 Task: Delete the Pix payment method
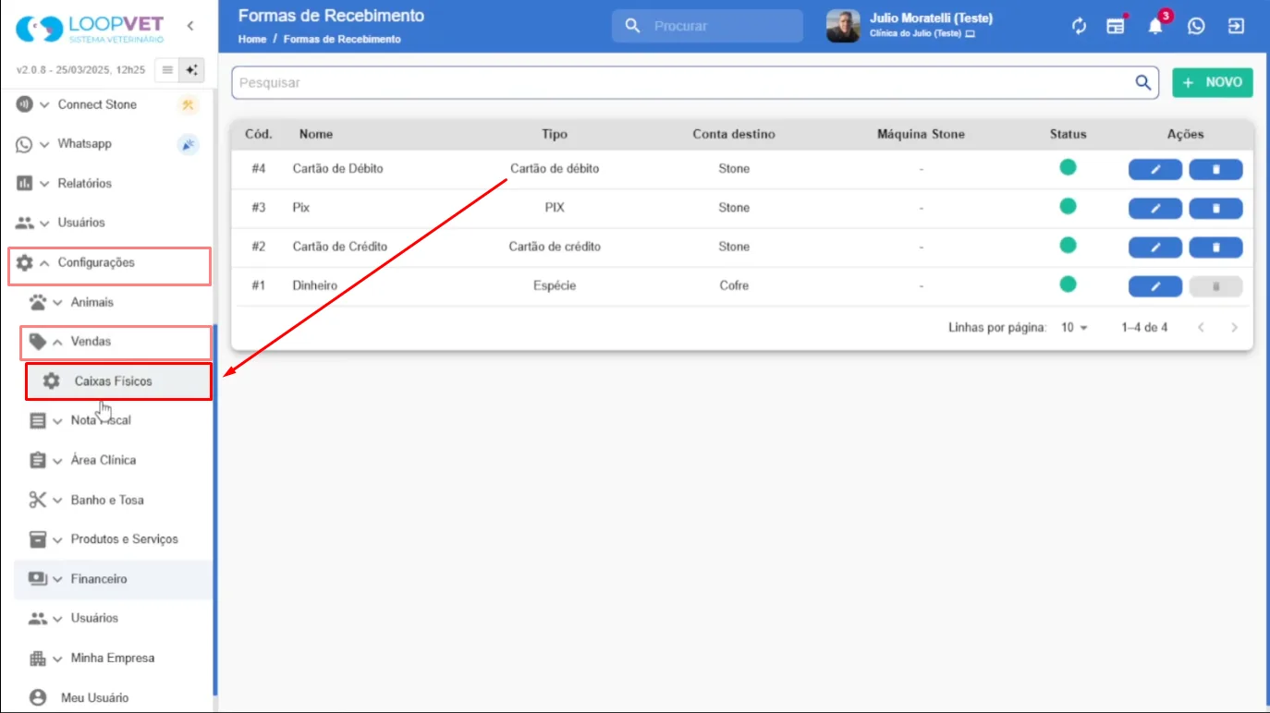(1215, 208)
